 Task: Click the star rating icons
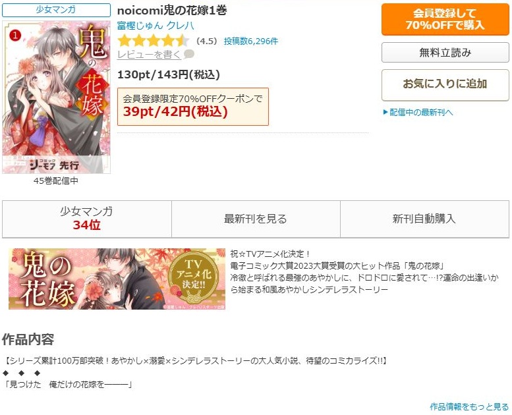coord(153,41)
